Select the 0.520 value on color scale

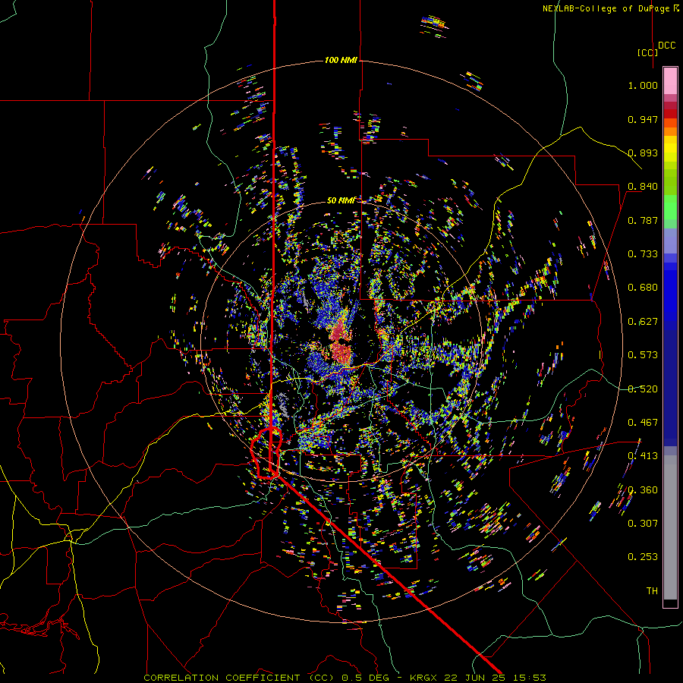tap(643, 389)
